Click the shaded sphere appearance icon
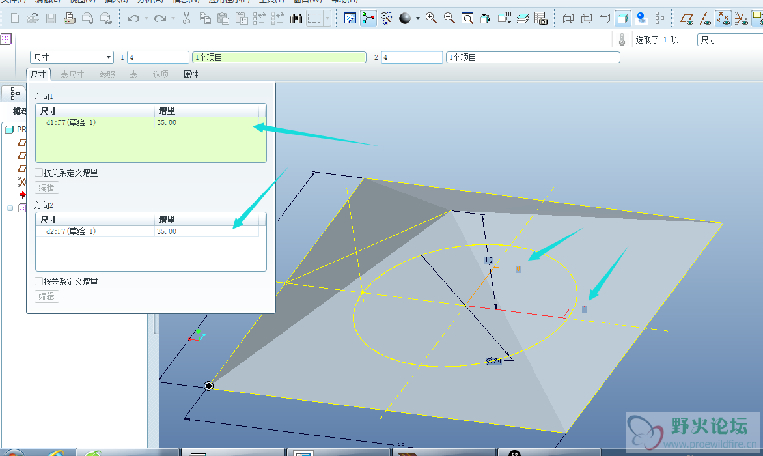Screen dimensions: 763x456 tap(405, 18)
